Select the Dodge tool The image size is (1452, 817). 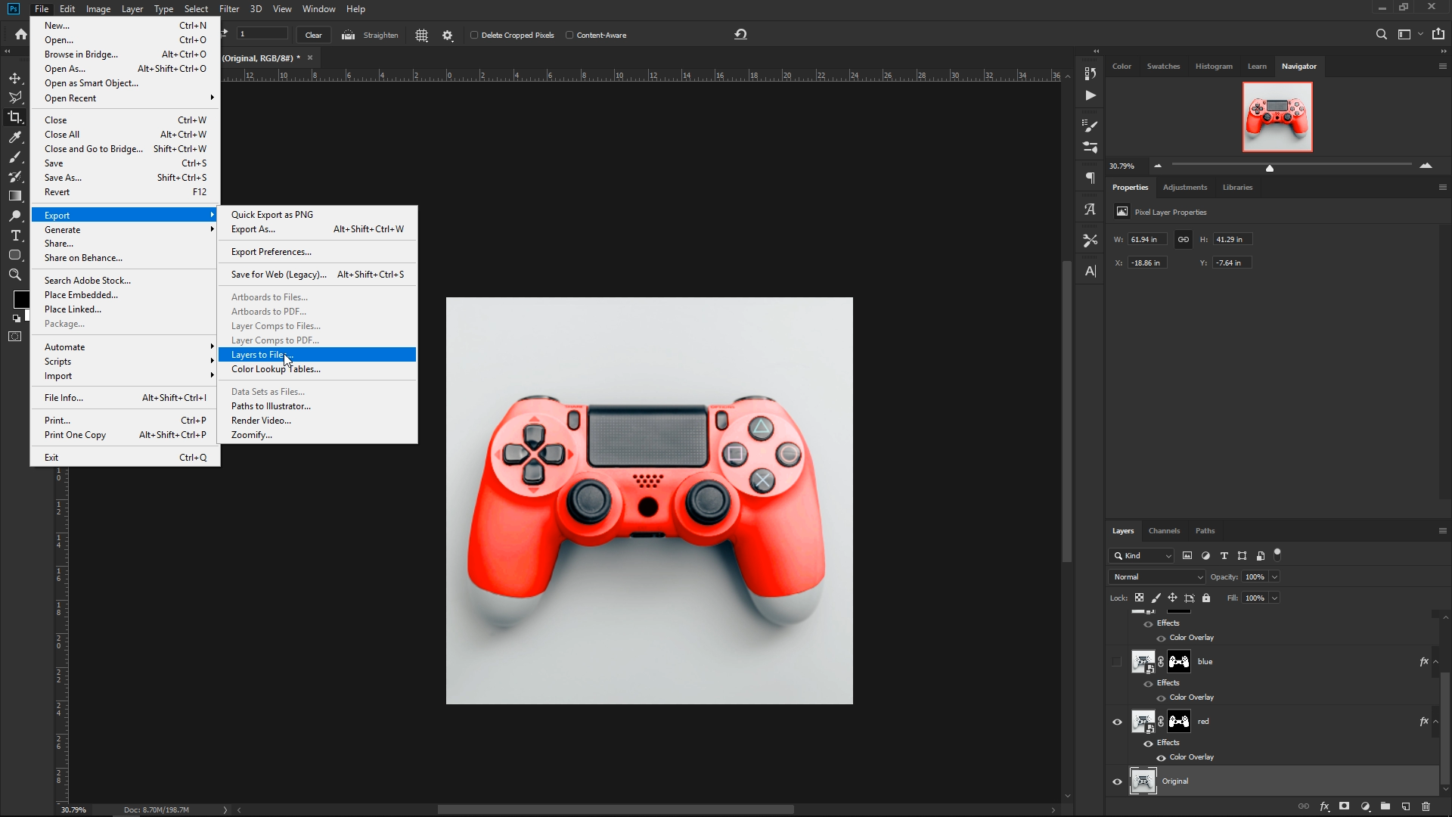tap(15, 216)
